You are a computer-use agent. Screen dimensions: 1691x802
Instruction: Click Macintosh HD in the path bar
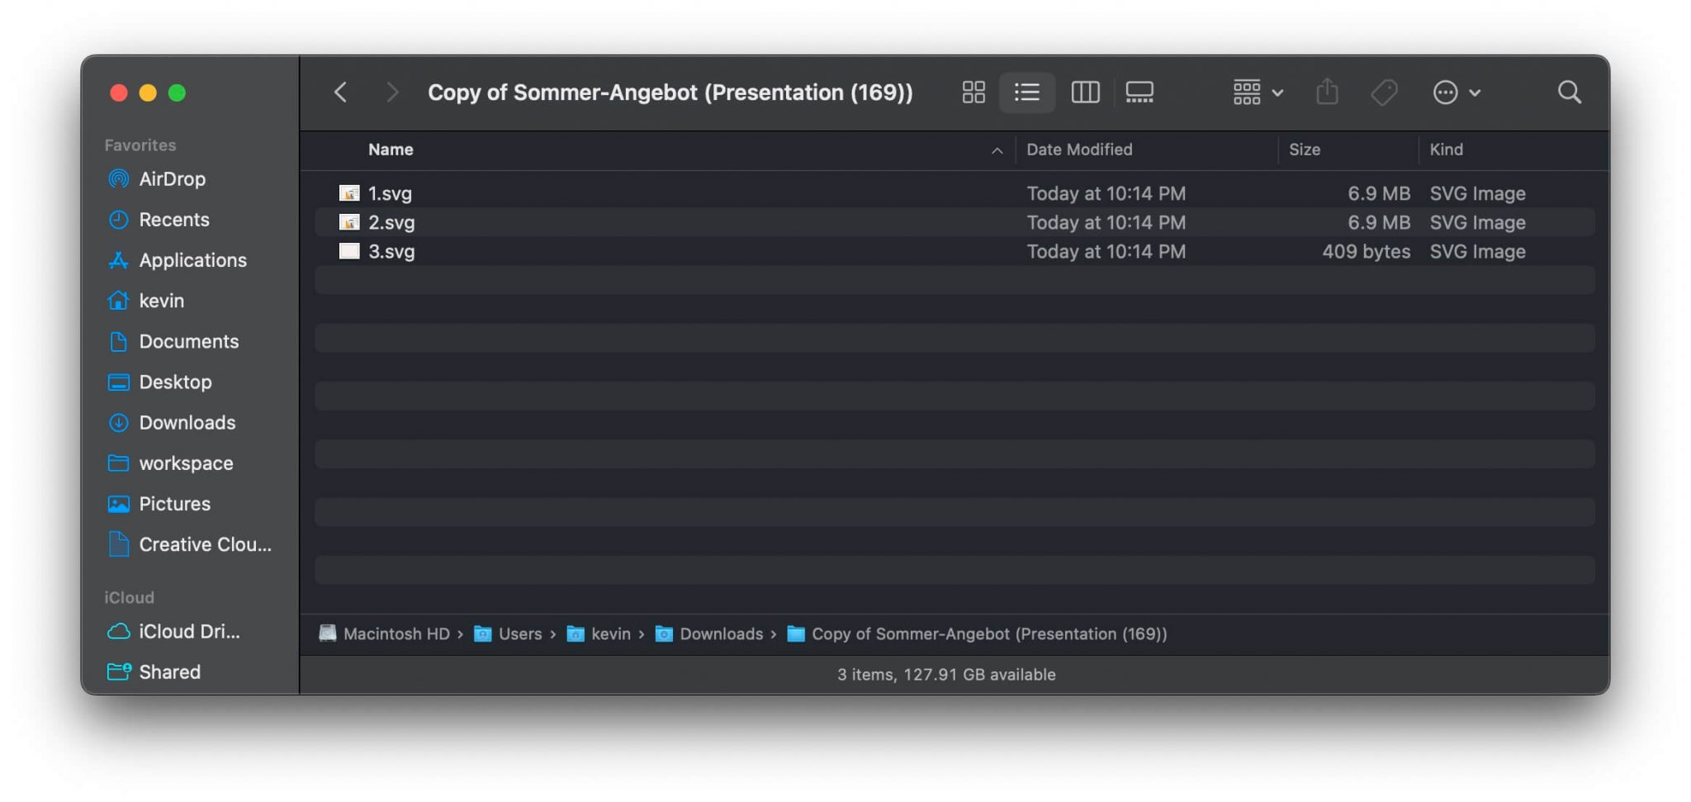click(x=396, y=633)
